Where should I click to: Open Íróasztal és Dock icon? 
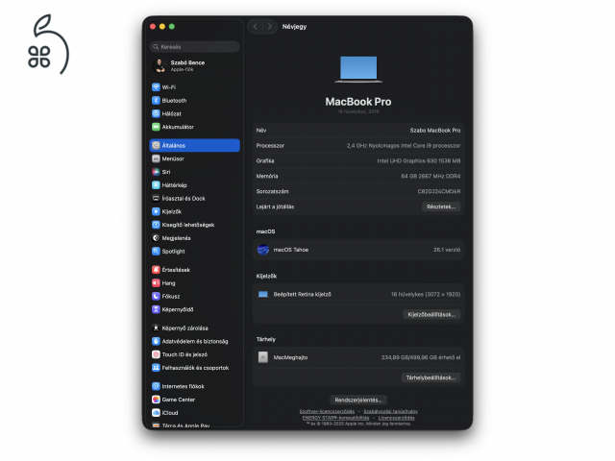156,199
